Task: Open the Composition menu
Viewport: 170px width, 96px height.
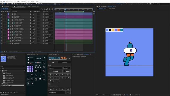Action: click(10, 2)
